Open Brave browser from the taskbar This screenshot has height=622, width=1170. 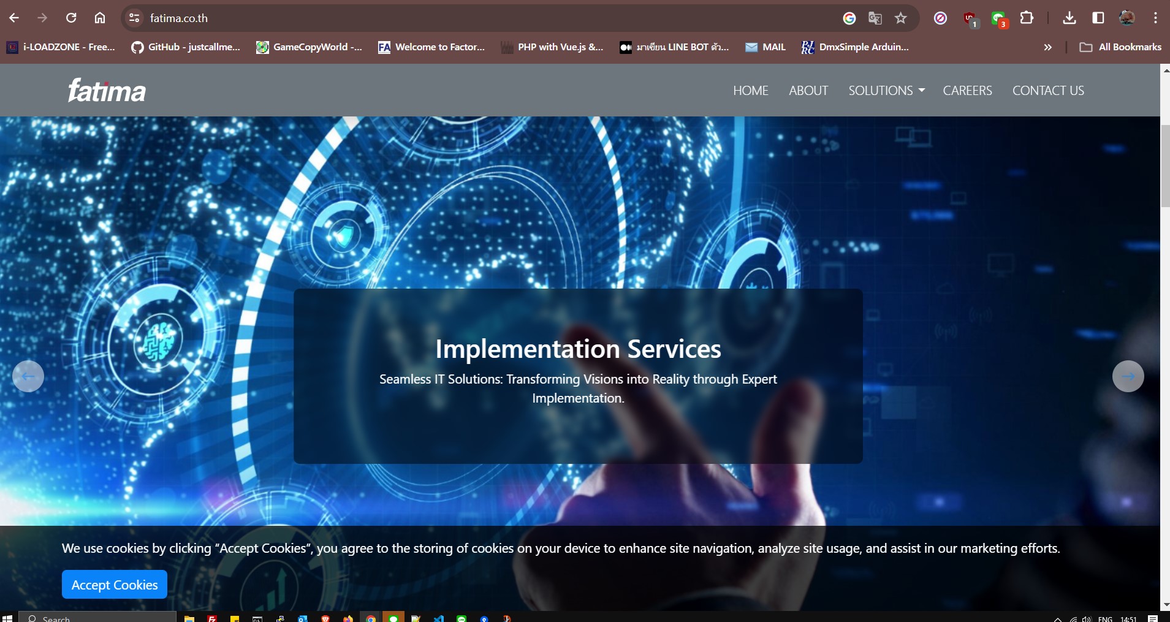click(325, 618)
